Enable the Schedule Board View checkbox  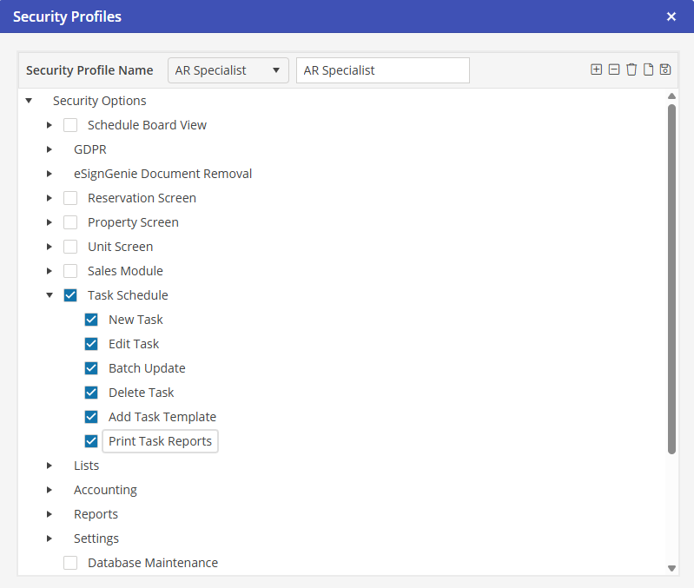pos(70,125)
